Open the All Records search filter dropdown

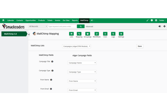38,26
